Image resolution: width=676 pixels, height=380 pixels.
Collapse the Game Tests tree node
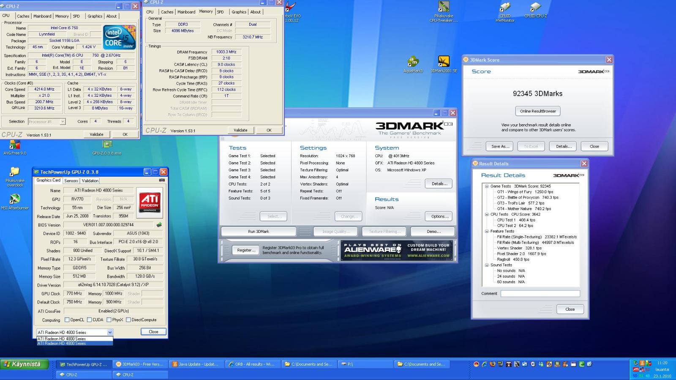487,186
